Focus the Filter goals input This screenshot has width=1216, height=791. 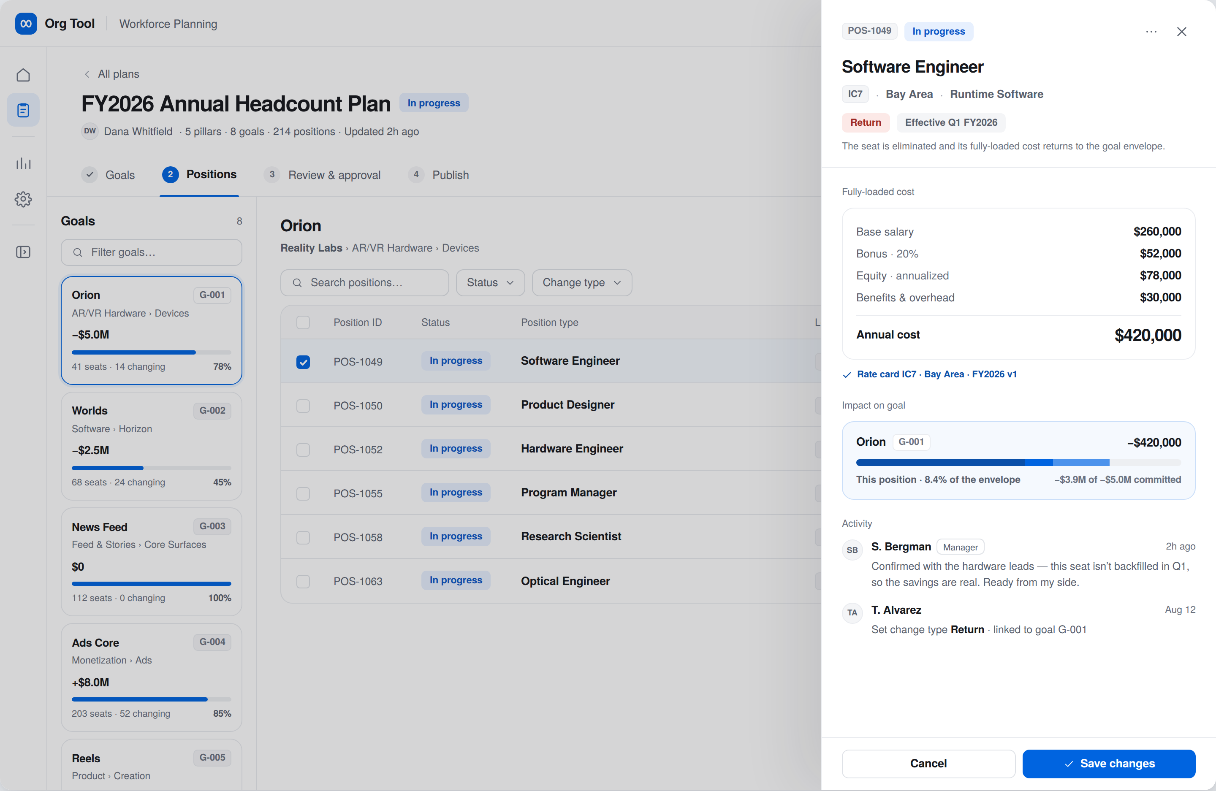(151, 252)
